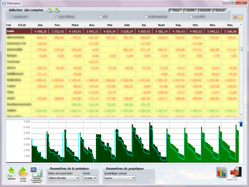The height and width of the screenshot is (187, 249).
Task: Select the Aucun tab
Action: click(220, 10)
